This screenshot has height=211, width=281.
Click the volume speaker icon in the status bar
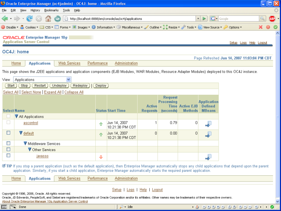256,207
